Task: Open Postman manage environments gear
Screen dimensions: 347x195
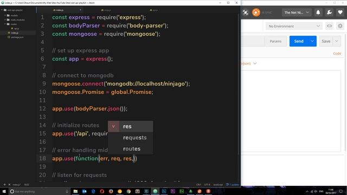Action: click(x=340, y=26)
